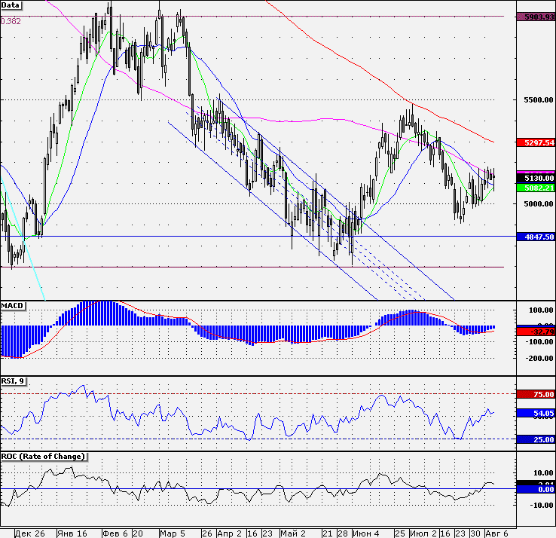Viewport: 556px width, 538px height.
Task: Click the Data panel label
Action: 11,5
